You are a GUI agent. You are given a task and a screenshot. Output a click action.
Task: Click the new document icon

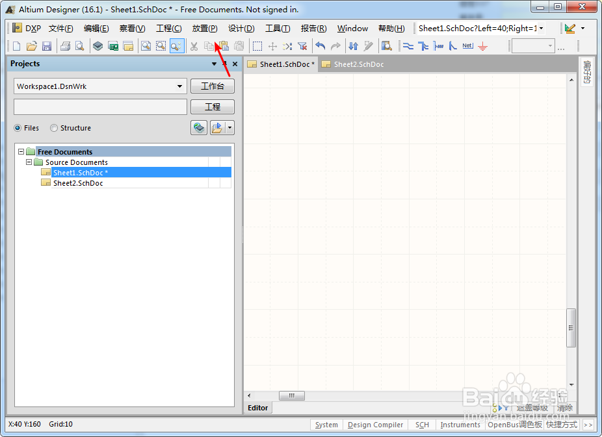coord(16,46)
